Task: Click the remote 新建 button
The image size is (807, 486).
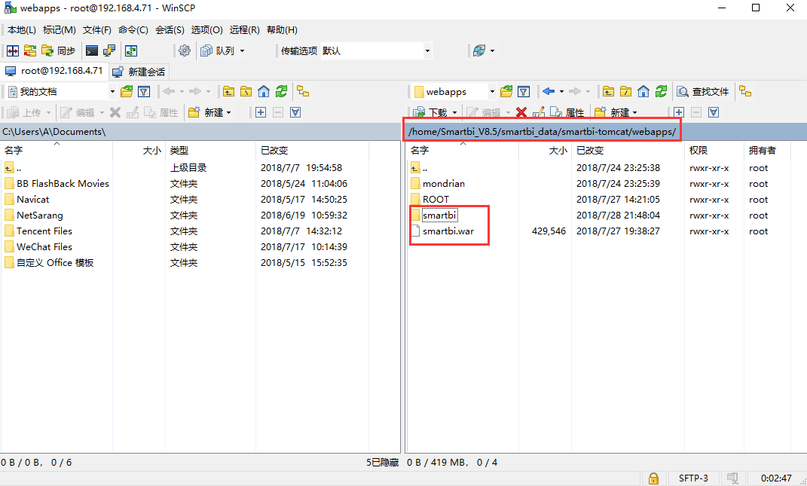Action: [x=616, y=112]
